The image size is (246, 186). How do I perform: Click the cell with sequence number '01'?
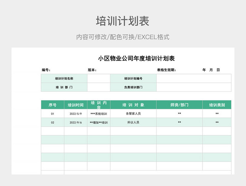(x=53, y=114)
